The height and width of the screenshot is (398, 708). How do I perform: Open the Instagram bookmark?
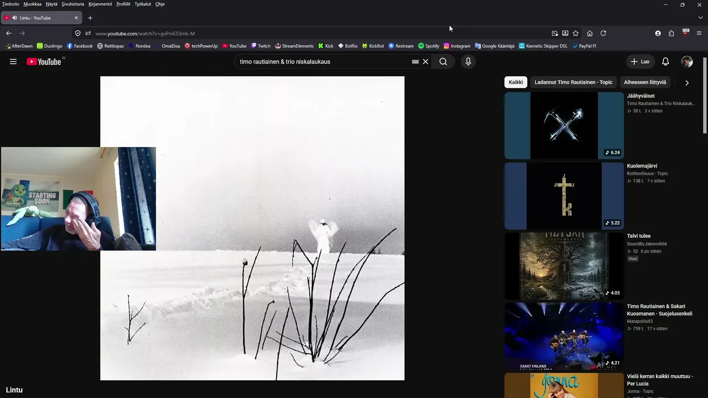coord(457,46)
